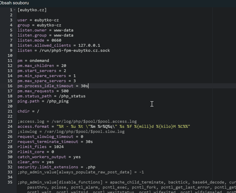Click the 'rlimit_files = 1024' line
Image resolution: width=236 pixels, height=193 pixels.
point(41,147)
